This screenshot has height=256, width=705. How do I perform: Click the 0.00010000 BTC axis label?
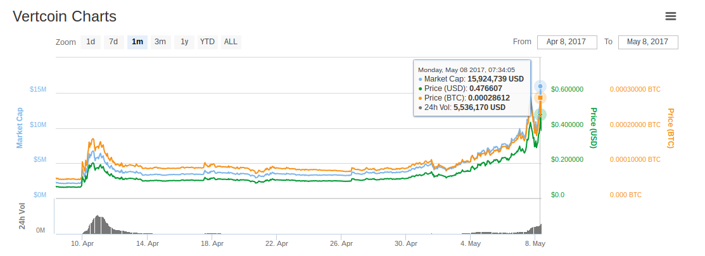635,160
